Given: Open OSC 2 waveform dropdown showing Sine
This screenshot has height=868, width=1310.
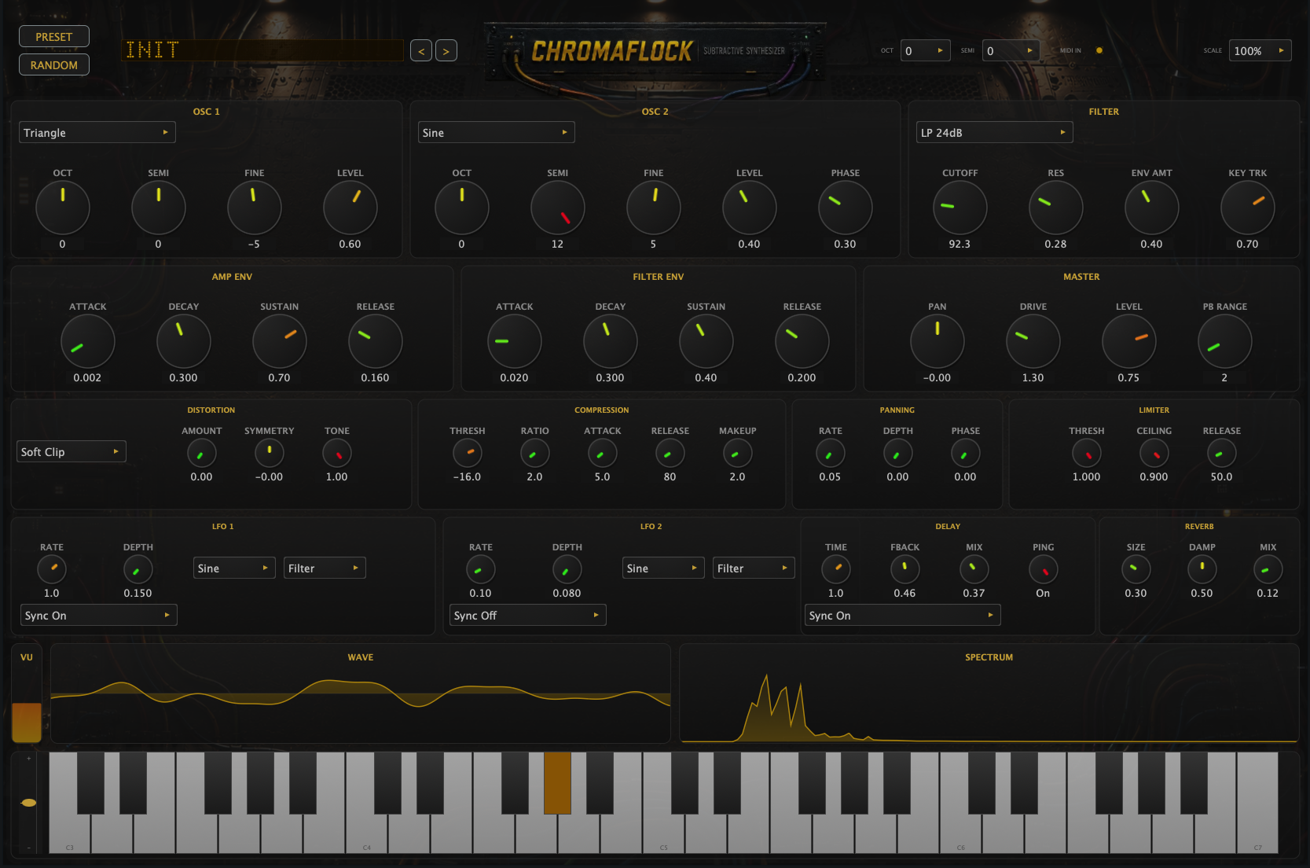Looking at the screenshot, I should coord(496,132).
